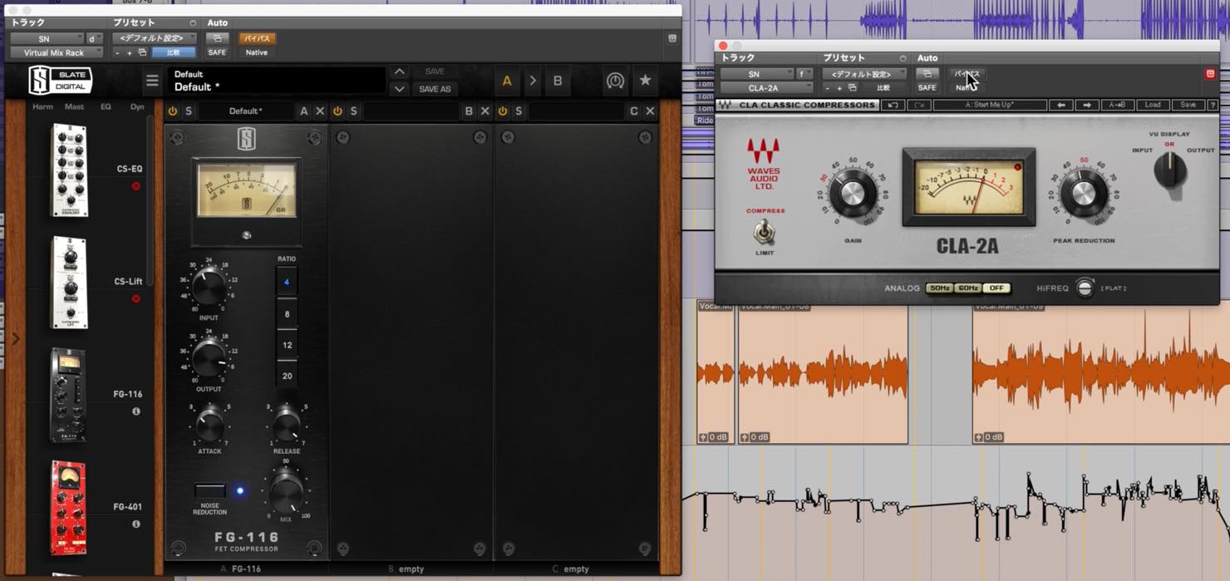1230x581 pixels.
Task: Click the undo arrow in CLA toolbar
Action: (893, 106)
